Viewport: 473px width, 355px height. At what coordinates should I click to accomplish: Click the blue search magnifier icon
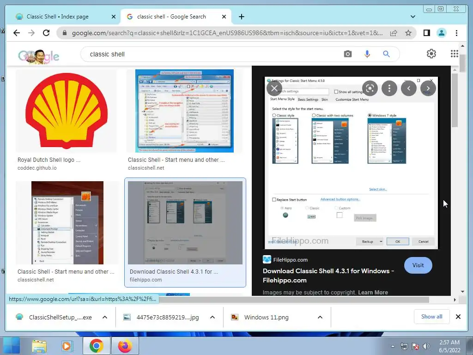(x=386, y=54)
